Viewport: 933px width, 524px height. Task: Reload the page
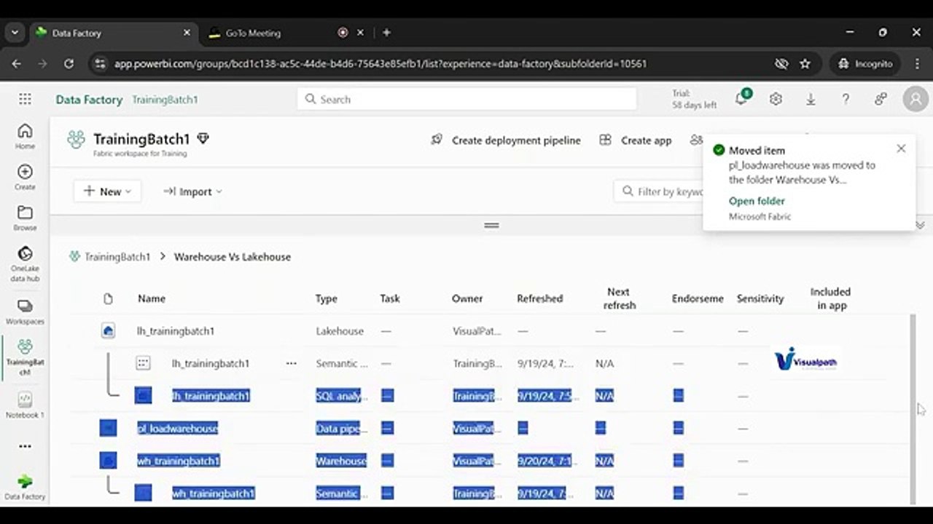(x=69, y=64)
